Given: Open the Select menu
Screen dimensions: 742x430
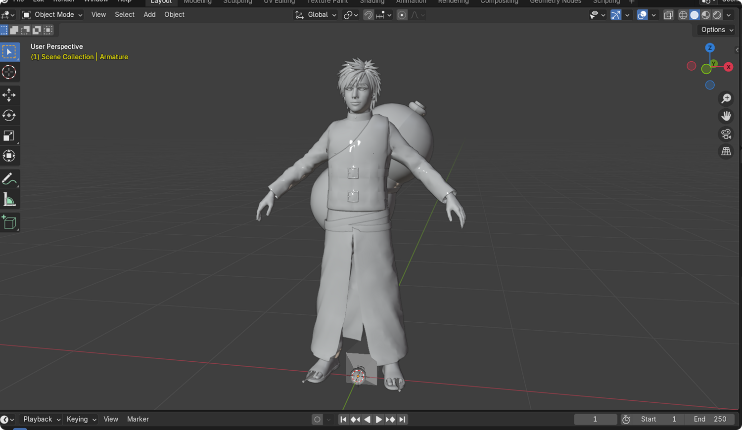Looking at the screenshot, I should coord(125,15).
